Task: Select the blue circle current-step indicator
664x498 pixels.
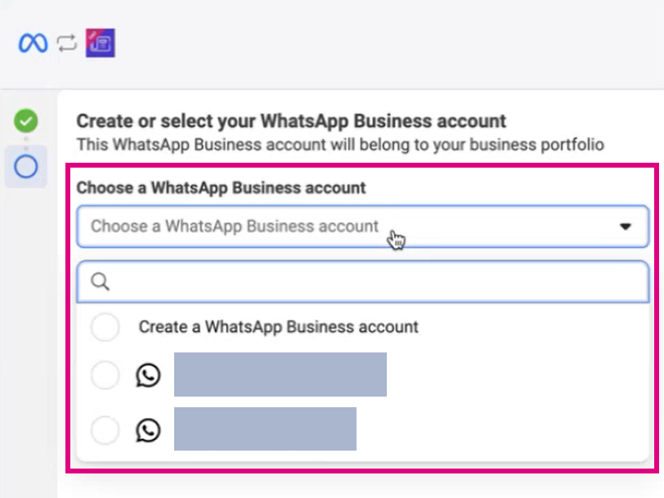Action: [x=26, y=167]
